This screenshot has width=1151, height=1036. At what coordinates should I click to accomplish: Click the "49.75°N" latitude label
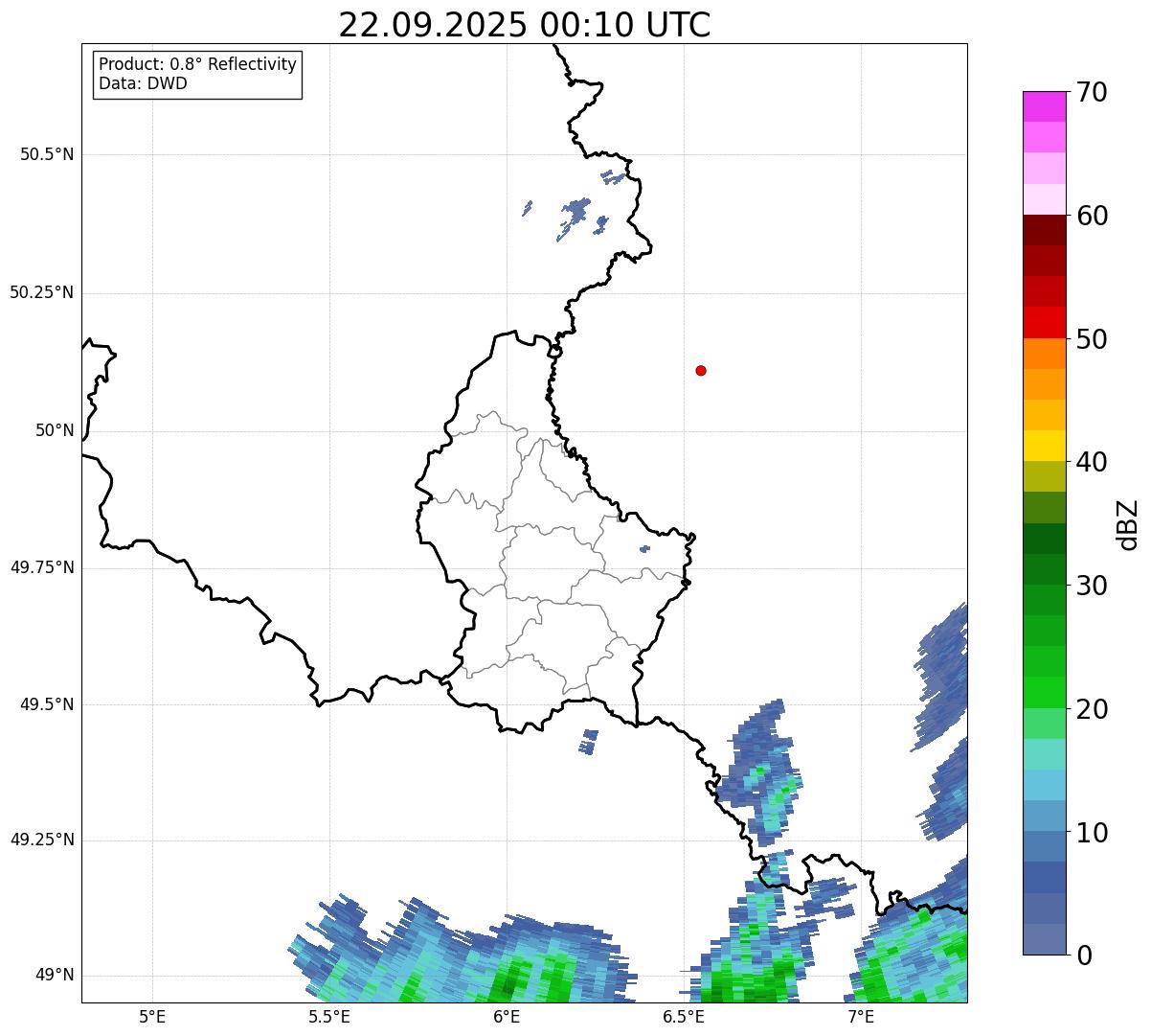(42, 567)
